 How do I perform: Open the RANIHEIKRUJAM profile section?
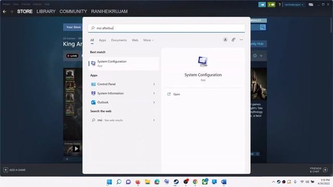(109, 11)
